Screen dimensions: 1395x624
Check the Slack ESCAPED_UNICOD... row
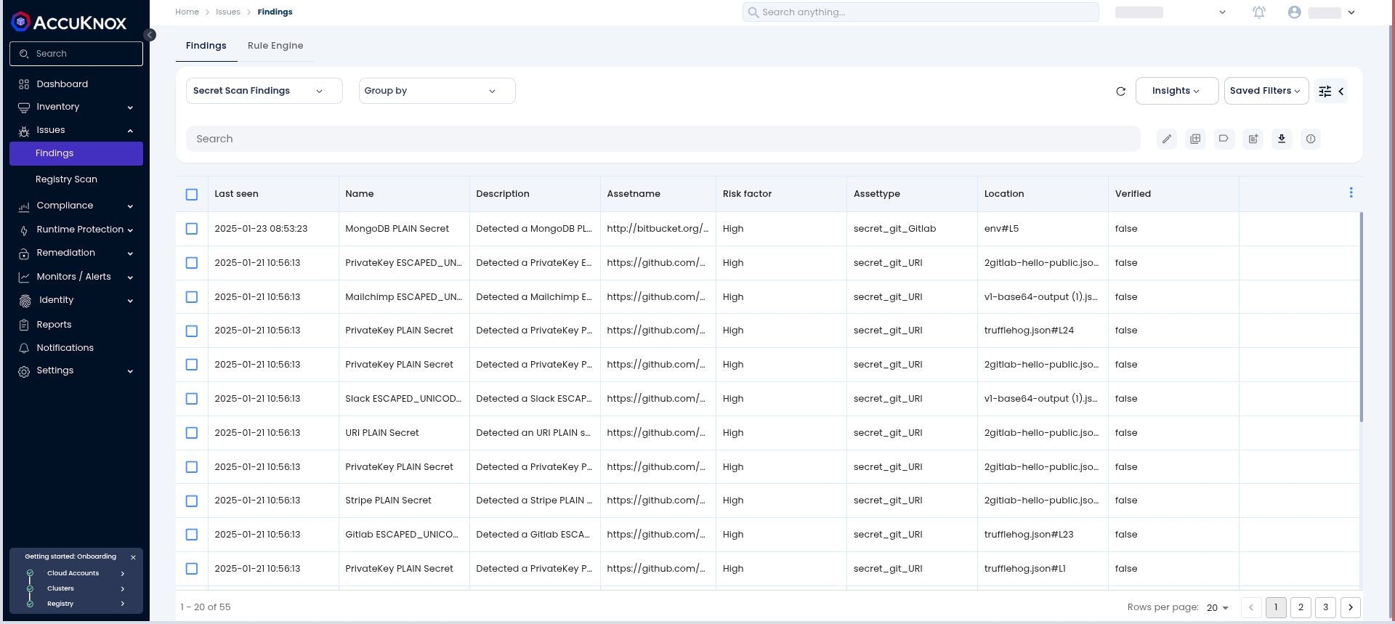tap(192, 399)
